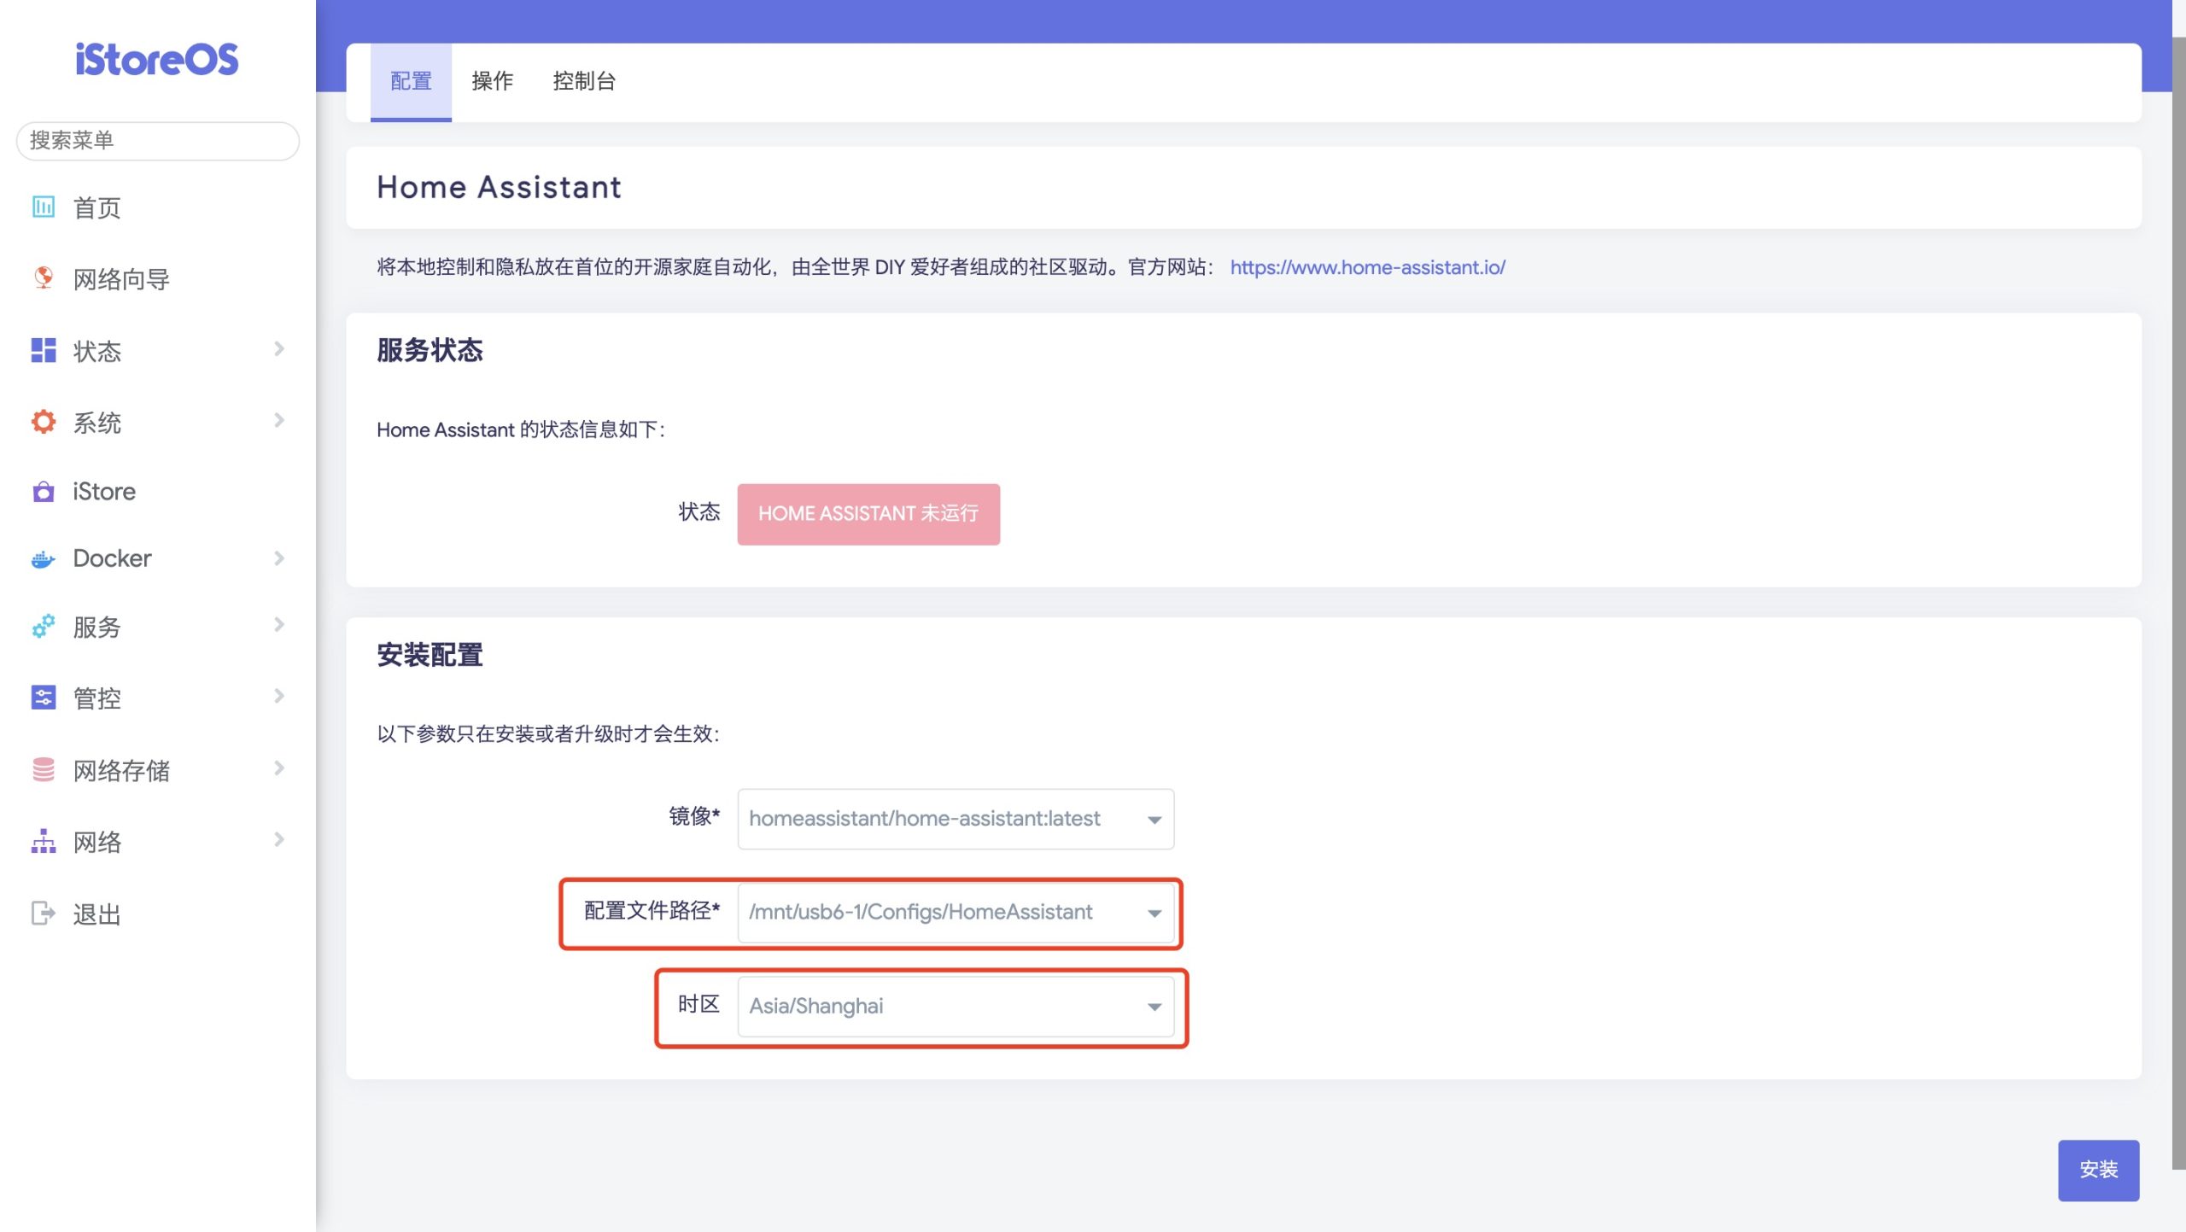Viewport: 2186px width, 1232px height.
Task: Switch to the 配置 tab
Action: point(411,82)
